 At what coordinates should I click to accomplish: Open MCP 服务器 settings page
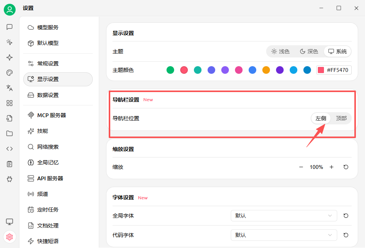(x=58, y=115)
